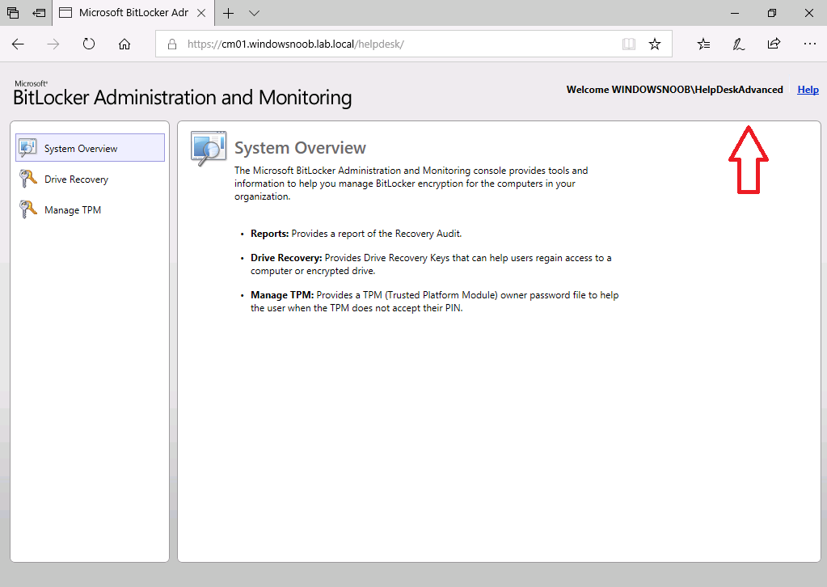Open the favorites hub list
827x587 pixels.
pos(703,44)
